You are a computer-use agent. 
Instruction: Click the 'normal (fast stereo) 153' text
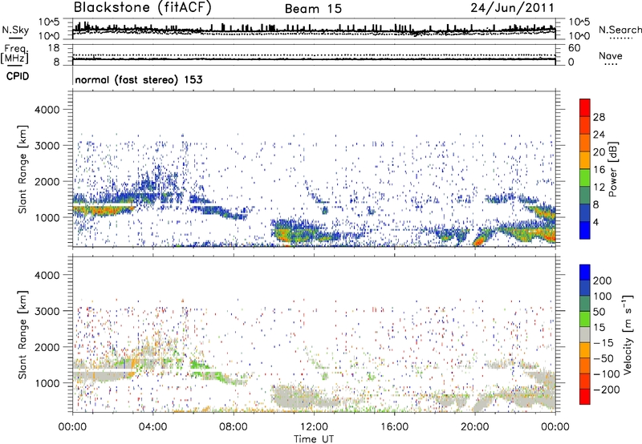pos(139,79)
